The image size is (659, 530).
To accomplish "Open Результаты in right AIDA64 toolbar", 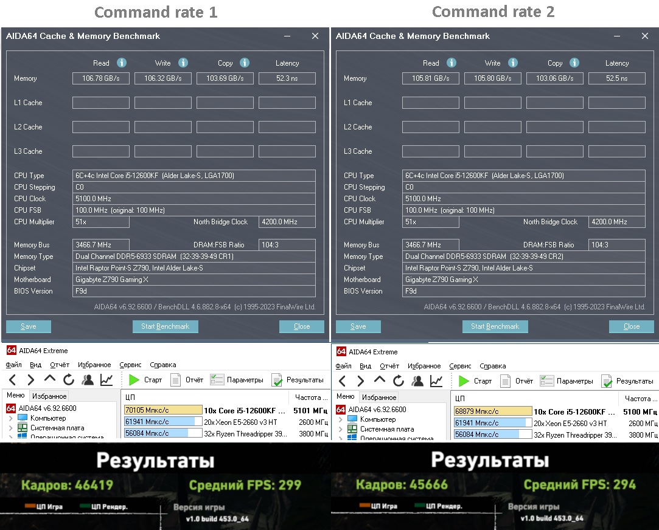I will [627, 381].
